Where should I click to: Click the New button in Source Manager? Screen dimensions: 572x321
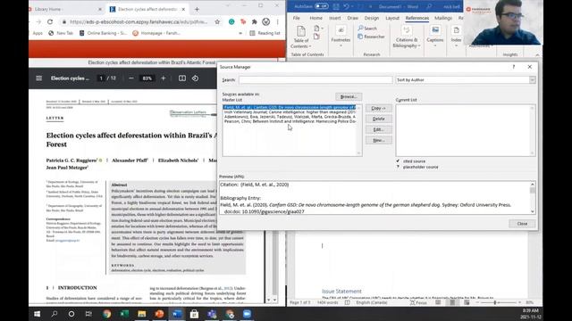(379, 140)
